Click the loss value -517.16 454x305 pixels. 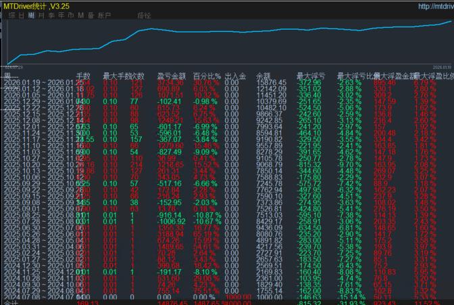[x=169, y=183]
